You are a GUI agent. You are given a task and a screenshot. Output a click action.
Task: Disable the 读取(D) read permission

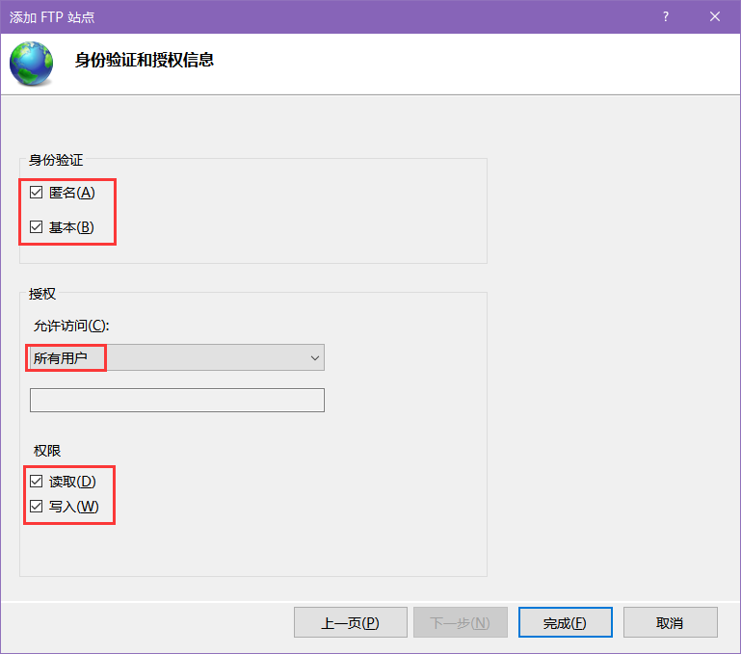pos(37,482)
